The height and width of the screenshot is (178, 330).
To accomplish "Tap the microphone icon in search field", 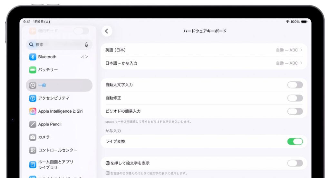I will coord(86,44).
